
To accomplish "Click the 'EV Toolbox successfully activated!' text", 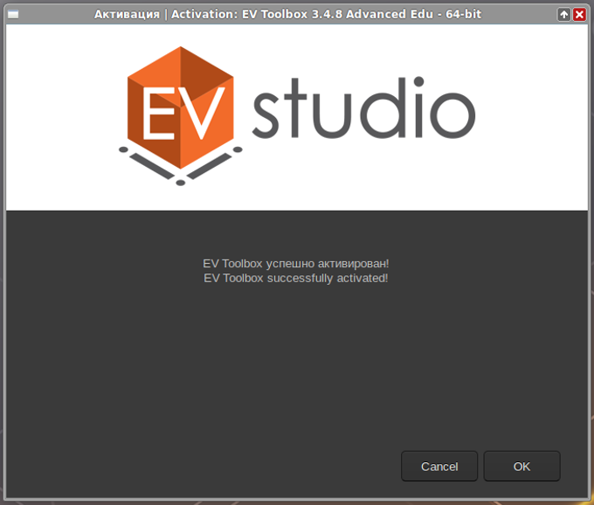I will pyautogui.click(x=296, y=278).
